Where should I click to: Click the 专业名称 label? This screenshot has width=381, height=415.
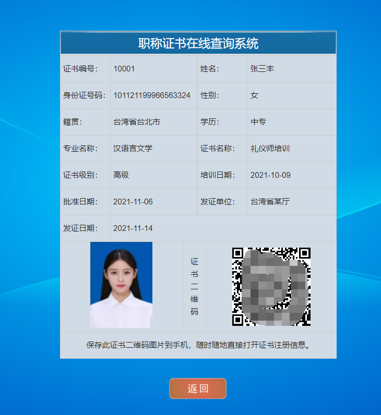click(x=80, y=148)
